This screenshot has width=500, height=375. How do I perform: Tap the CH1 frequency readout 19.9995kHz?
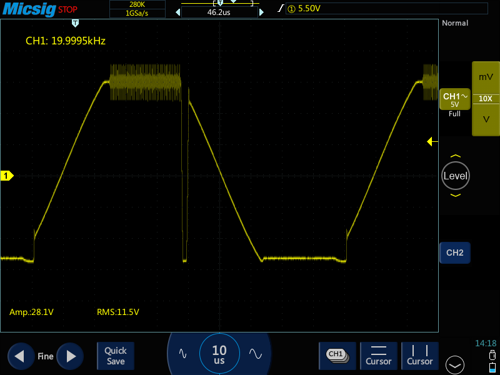66,41
